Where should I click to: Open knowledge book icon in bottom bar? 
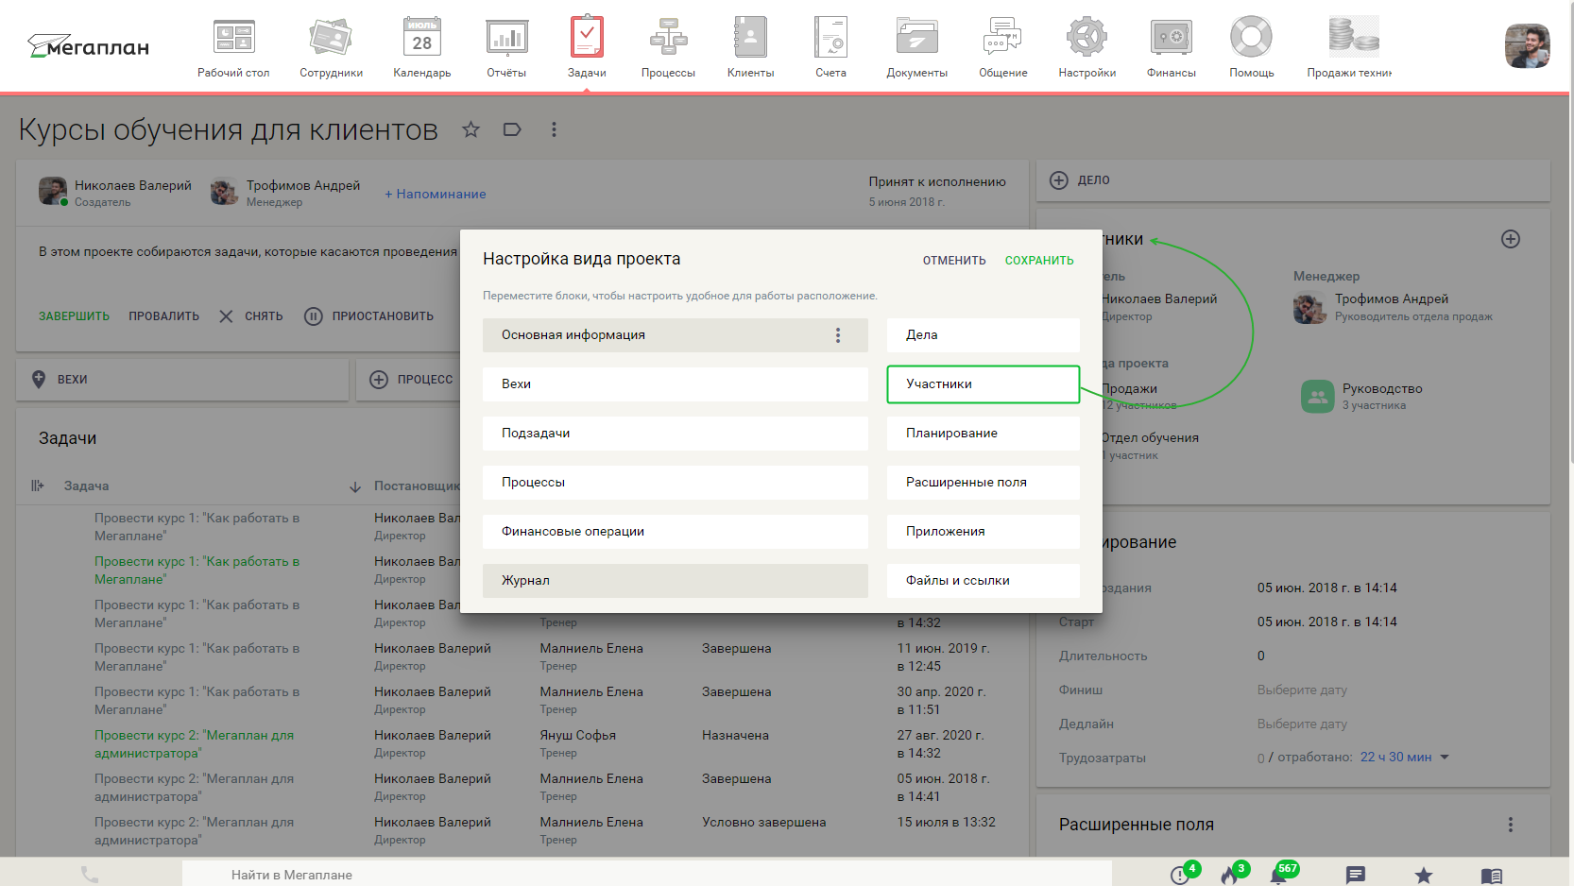(x=1492, y=876)
